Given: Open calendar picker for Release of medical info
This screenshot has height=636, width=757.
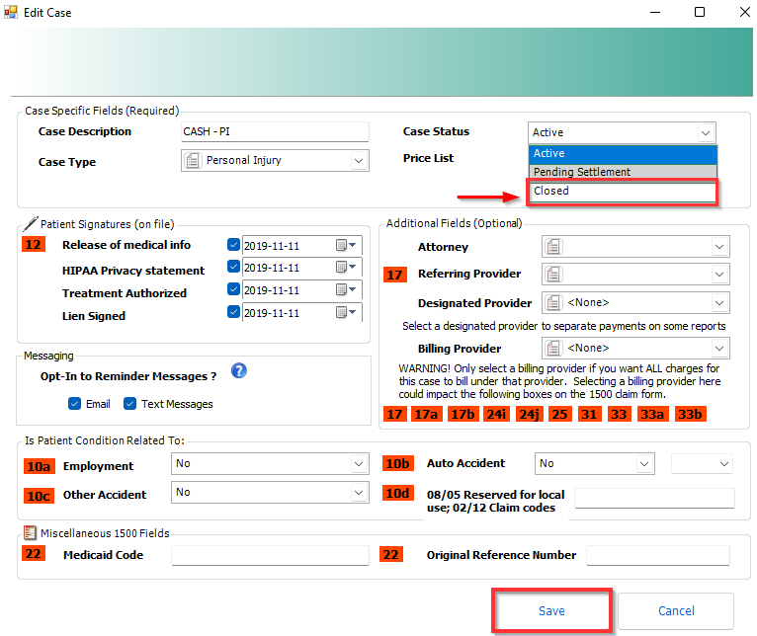Looking at the screenshot, I should (x=342, y=245).
